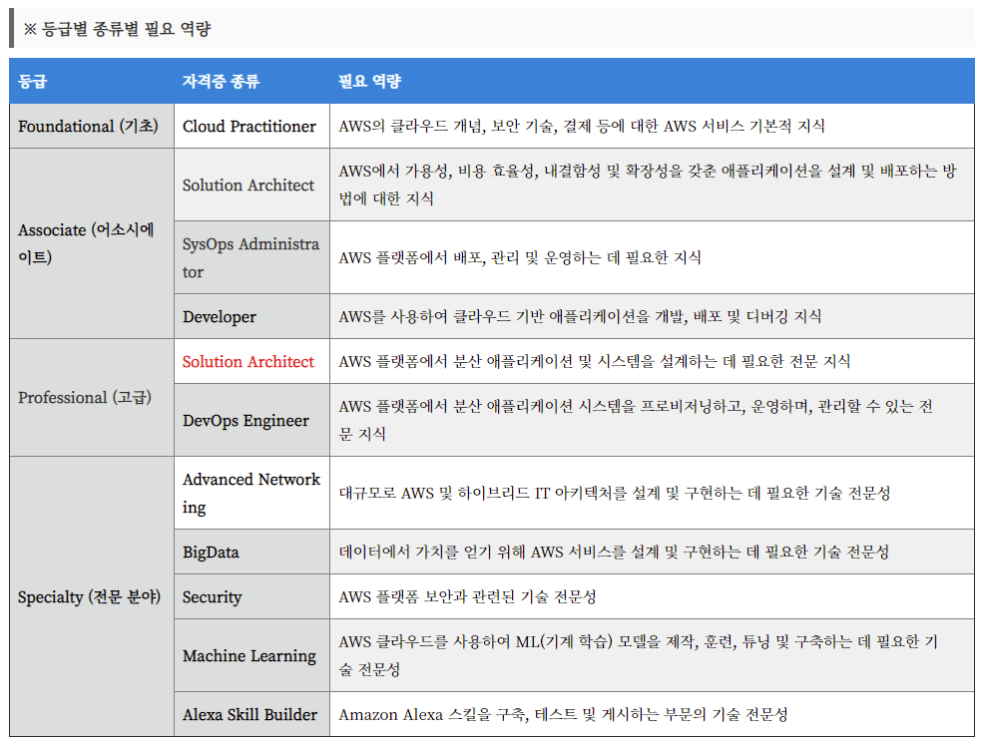Select the description starting 'AWS에서 가용성'
982x743 pixels.
coord(647,185)
